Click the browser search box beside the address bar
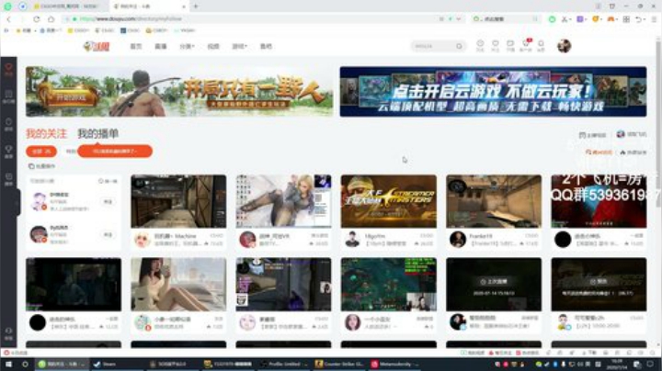The width and height of the screenshot is (662, 371). (506, 19)
